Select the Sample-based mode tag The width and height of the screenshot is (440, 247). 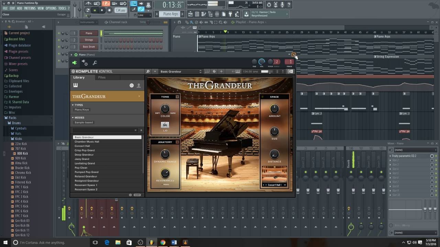pyautogui.click(x=84, y=122)
